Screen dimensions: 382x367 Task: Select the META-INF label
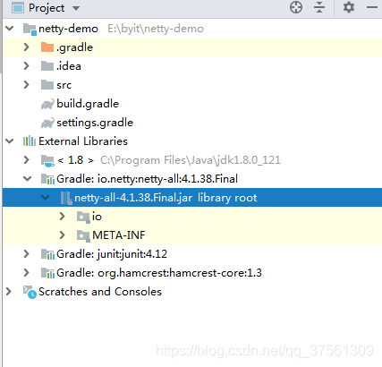pyautogui.click(x=119, y=235)
